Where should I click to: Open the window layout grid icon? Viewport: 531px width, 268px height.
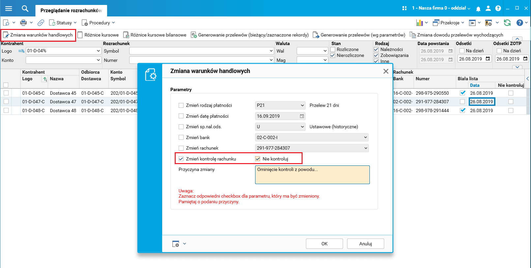point(404,8)
